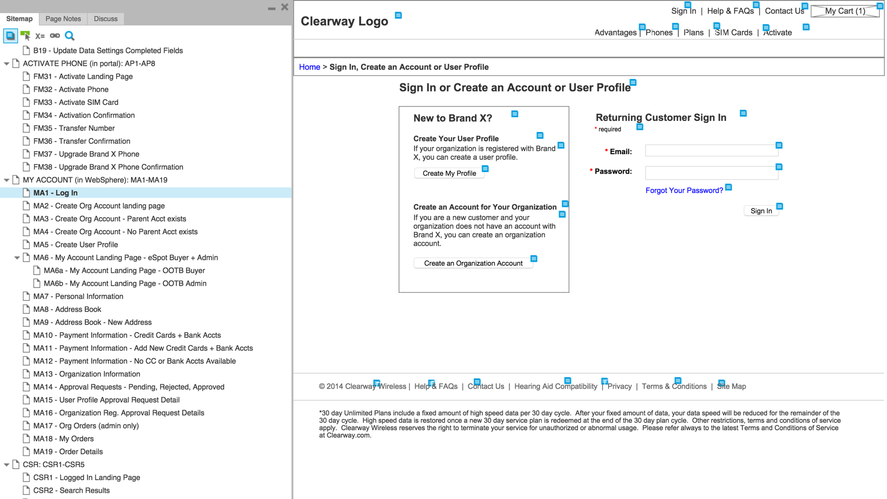This screenshot has width=887, height=499.
Task: Select MA19 - Order Details page
Action: pos(68,452)
